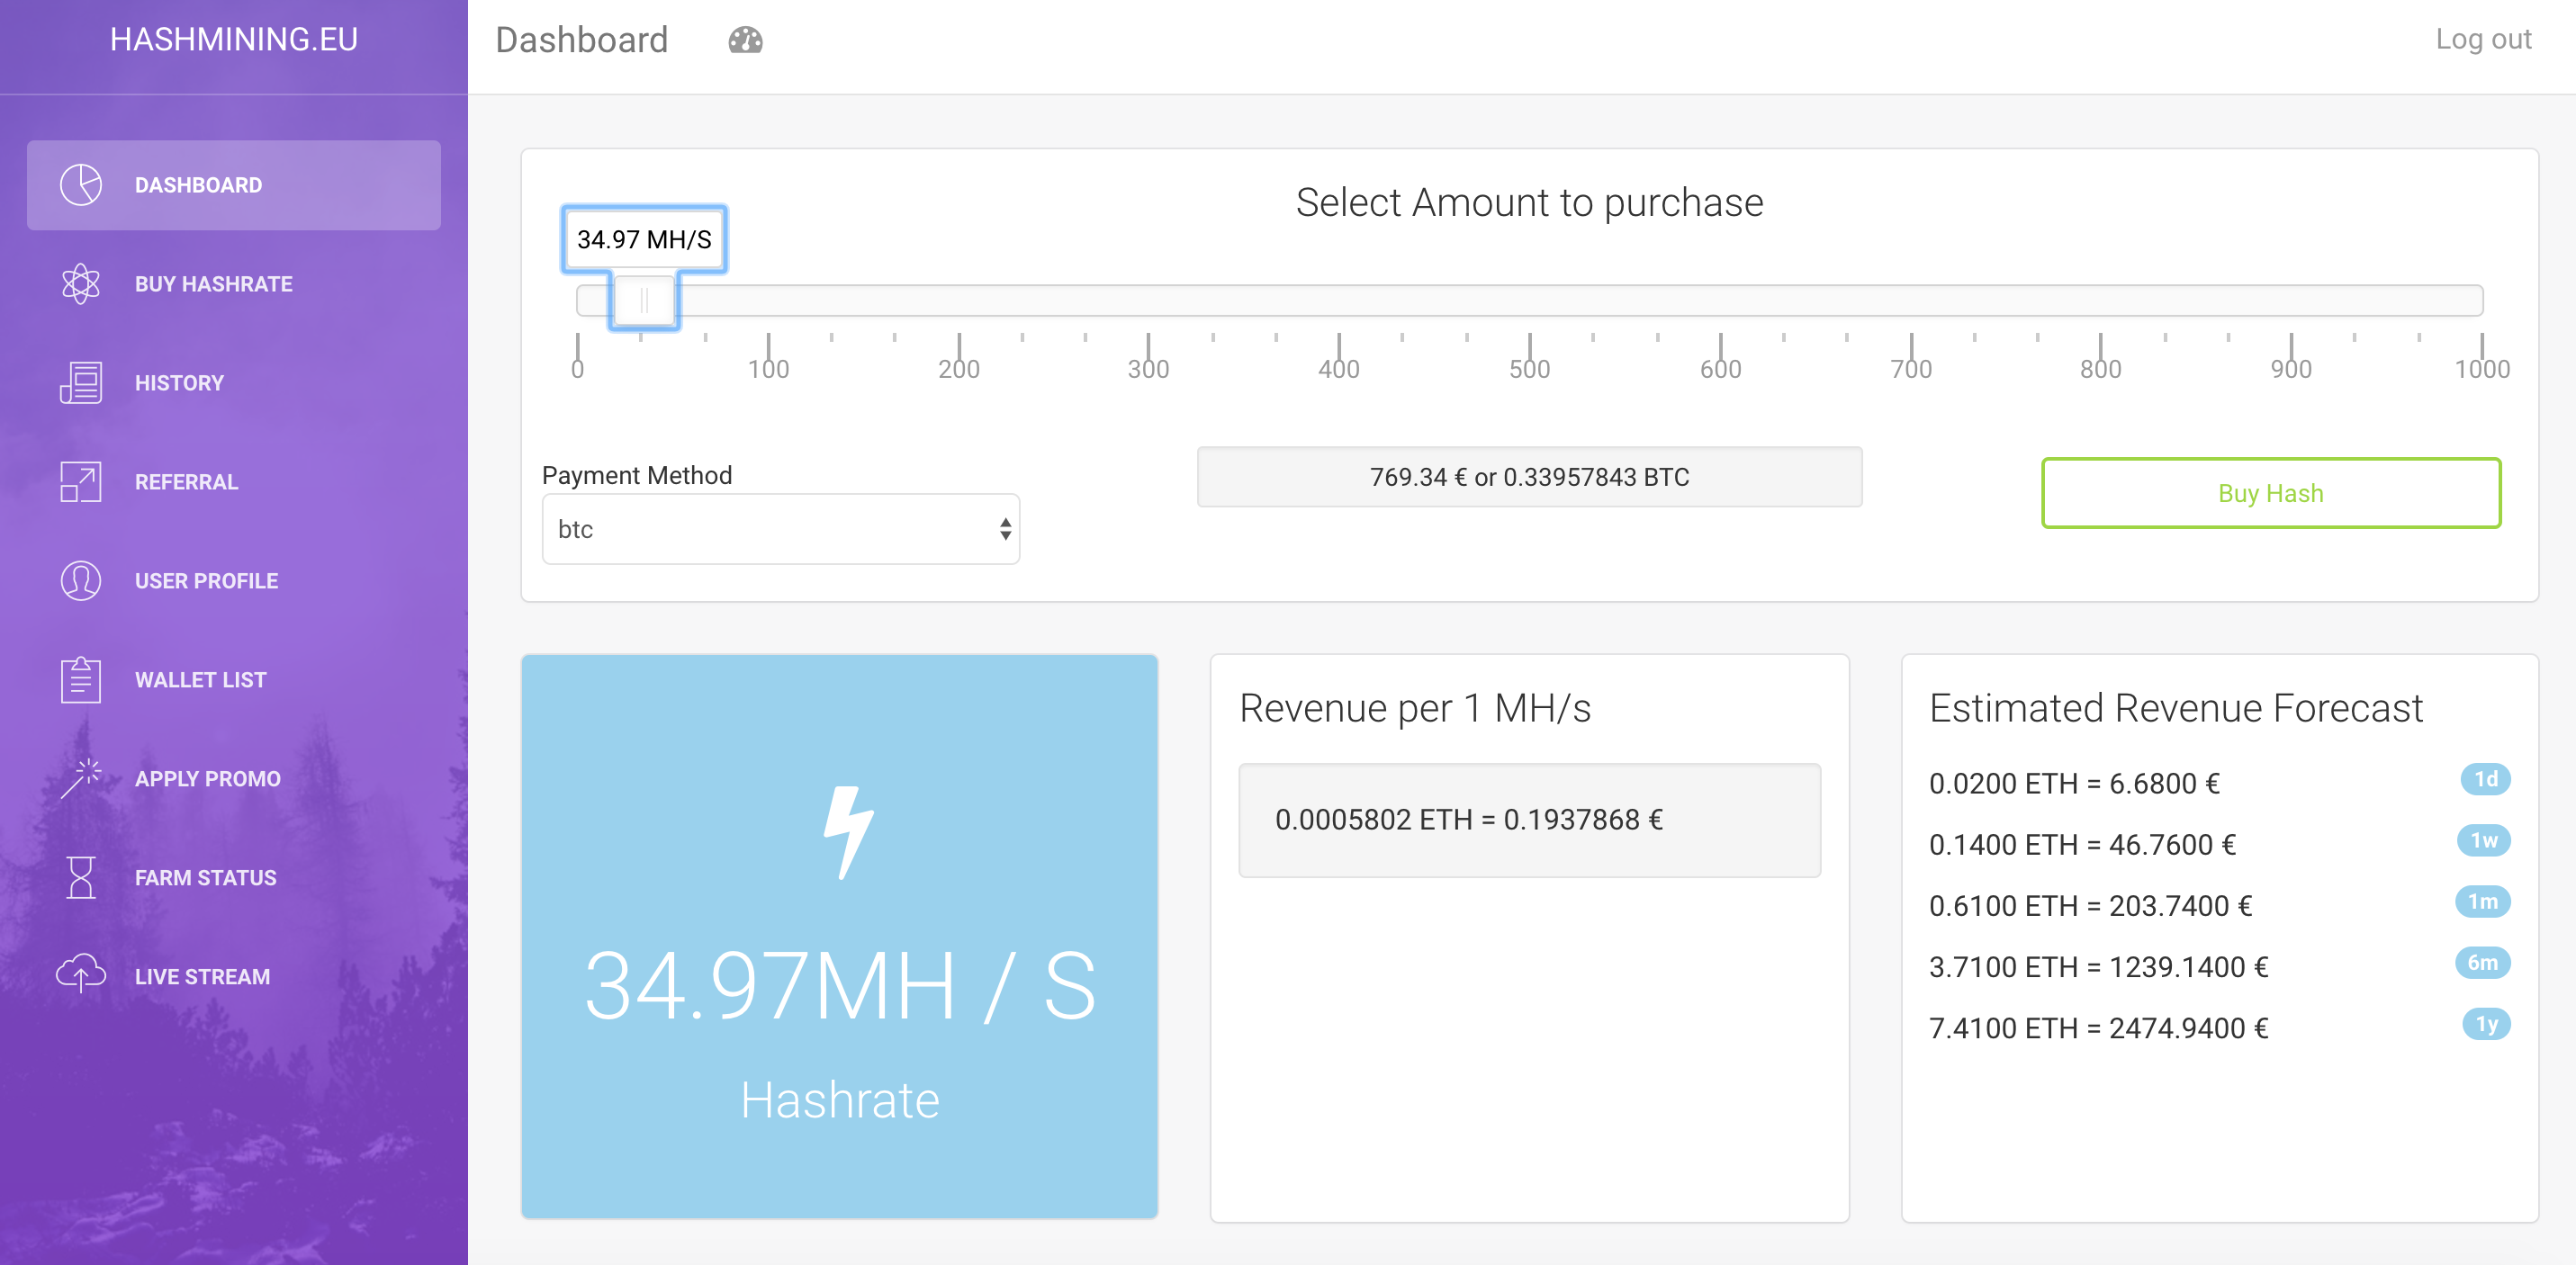Image resolution: width=2576 pixels, height=1265 pixels.
Task: Check the Farm Status page
Action: pos(233,878)
